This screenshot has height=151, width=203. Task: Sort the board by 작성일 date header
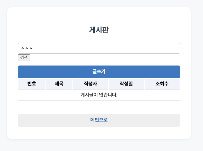point(126,84)
